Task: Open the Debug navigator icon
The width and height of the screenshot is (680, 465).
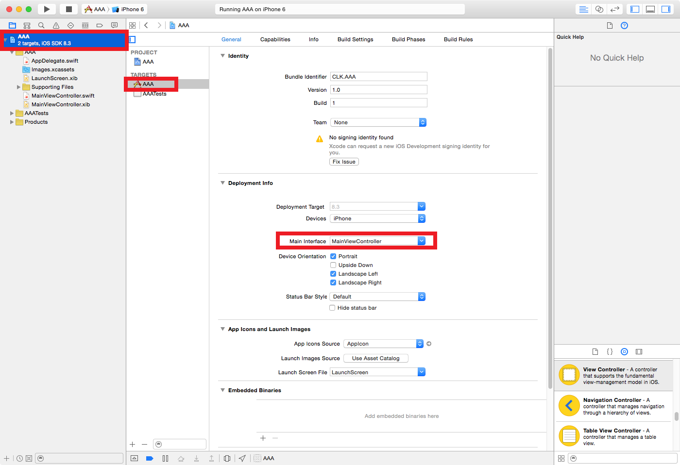Action: 85,25
